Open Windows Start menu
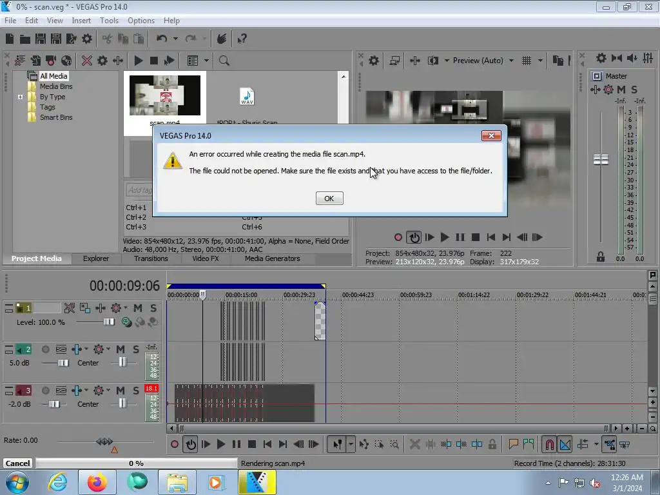Screen dimensions: 660x495 coord(17,482)
